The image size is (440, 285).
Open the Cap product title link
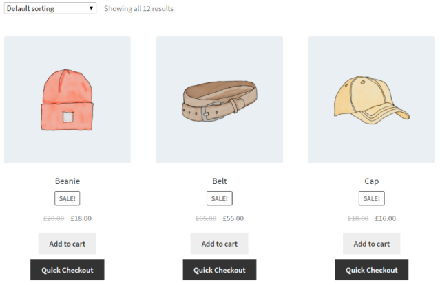point(371,181)
